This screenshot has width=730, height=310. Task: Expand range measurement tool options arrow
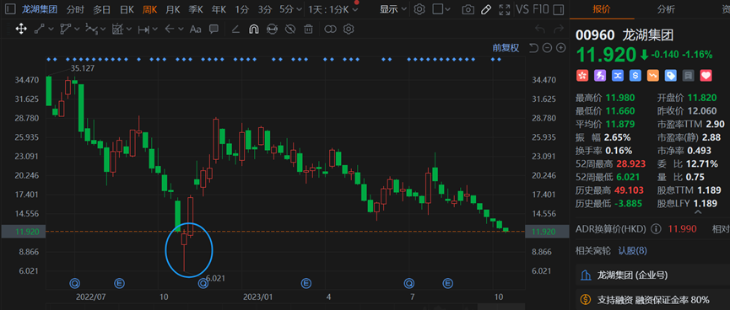pos(154,29)
